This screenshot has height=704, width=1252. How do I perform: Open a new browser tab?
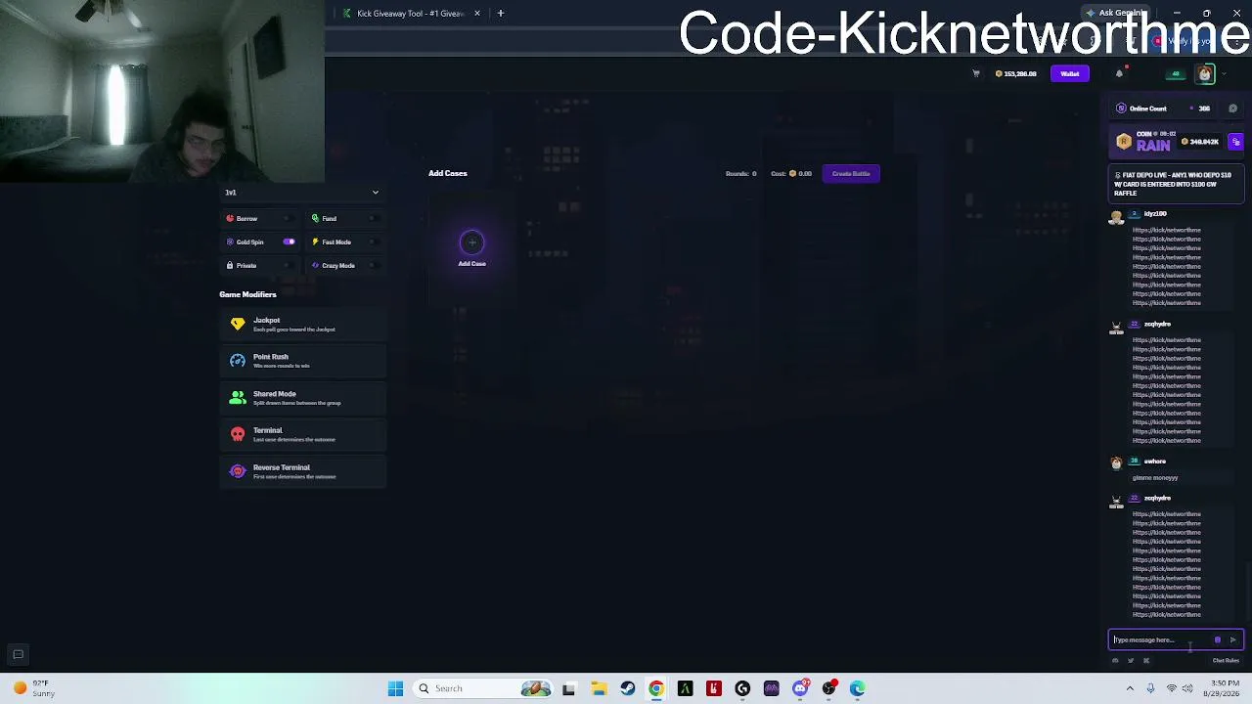click(501, 14)
